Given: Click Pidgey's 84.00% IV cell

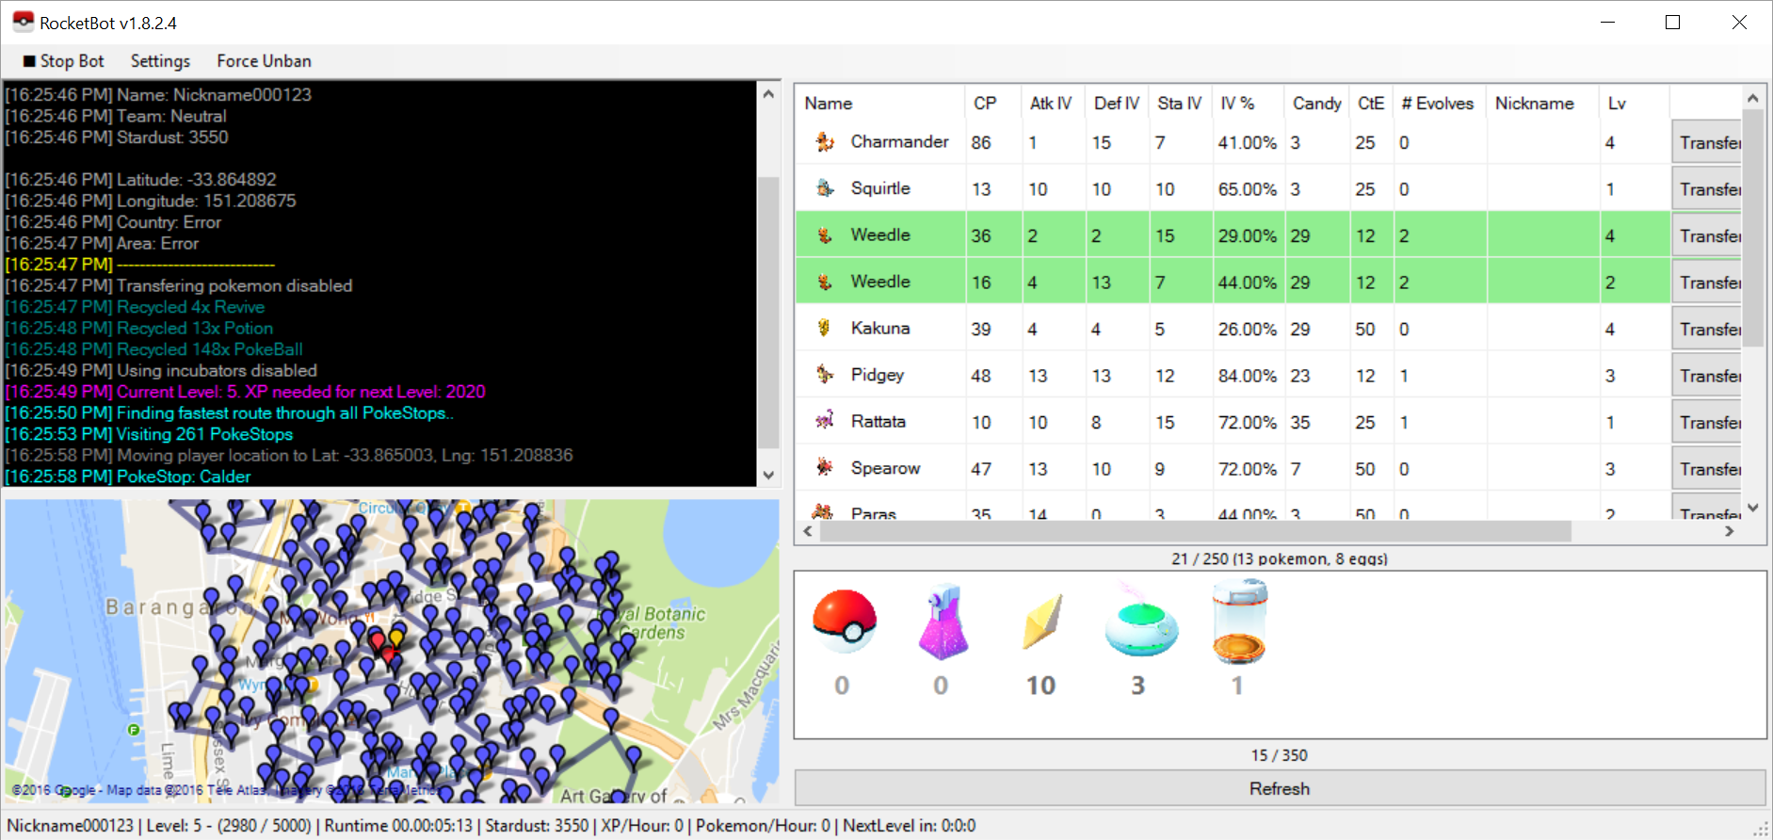Looking at the screenshot, I should [x=1248, y=376].
